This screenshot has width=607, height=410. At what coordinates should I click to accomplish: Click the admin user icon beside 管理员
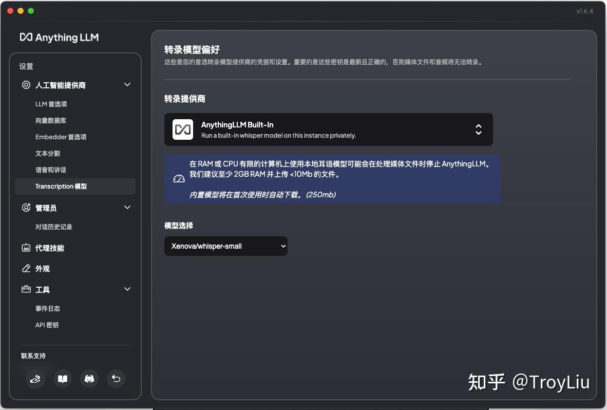pyautogui.click(x=26, y=208)
